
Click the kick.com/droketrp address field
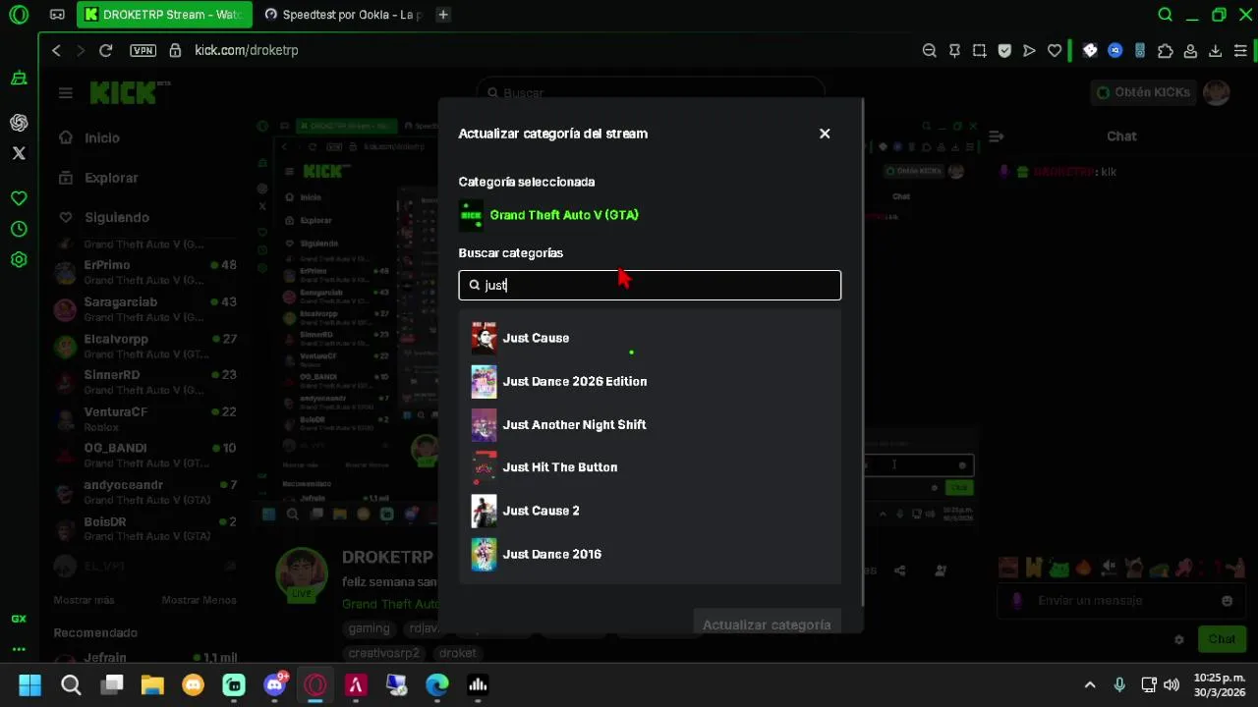coord(246,50)
